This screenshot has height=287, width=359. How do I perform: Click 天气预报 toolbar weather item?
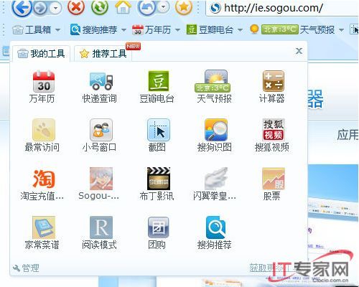(x=292, y=29)
